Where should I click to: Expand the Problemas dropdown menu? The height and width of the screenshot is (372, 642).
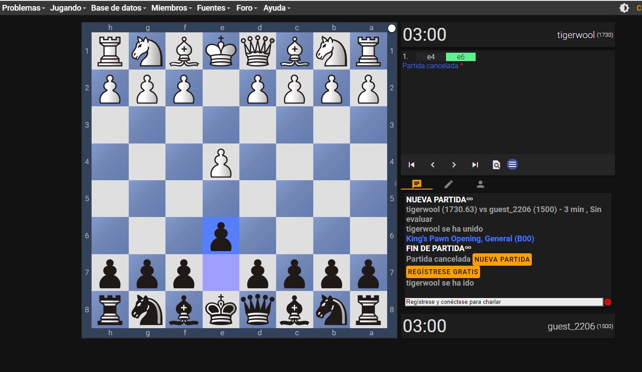[x=23, y=8]
